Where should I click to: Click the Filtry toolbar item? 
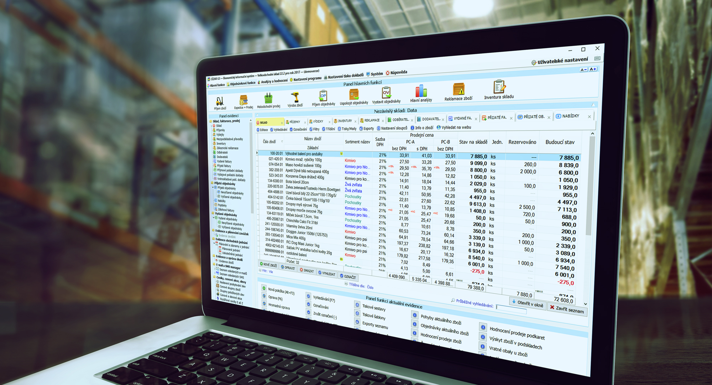point(315,129)
